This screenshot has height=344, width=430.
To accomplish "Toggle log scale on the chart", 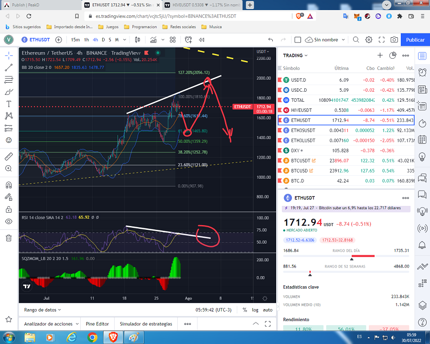I will pos(255,310).
